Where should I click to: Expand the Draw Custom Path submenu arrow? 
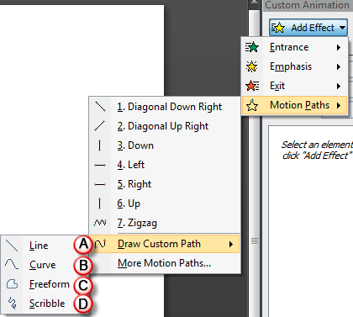tap(231, 244)
